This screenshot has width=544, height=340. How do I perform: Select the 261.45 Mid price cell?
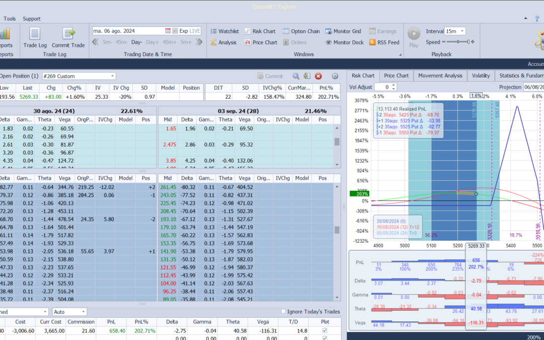(168, 187)
